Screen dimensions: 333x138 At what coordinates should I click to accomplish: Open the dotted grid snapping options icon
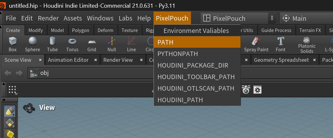[13, 90]
